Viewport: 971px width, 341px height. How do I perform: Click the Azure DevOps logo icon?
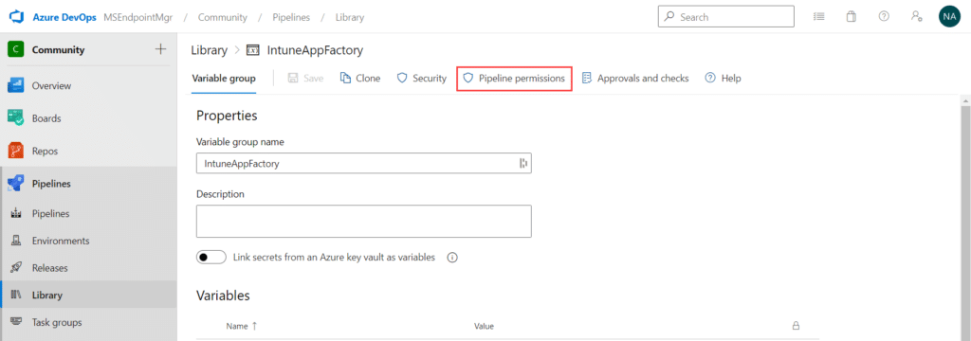(x=16, y=17)
